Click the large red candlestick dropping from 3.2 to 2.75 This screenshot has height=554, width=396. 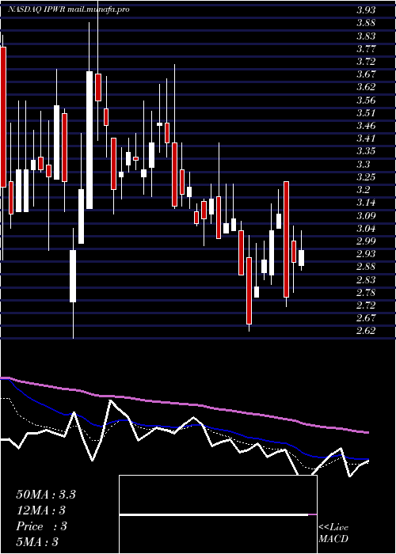coord(286,239)
